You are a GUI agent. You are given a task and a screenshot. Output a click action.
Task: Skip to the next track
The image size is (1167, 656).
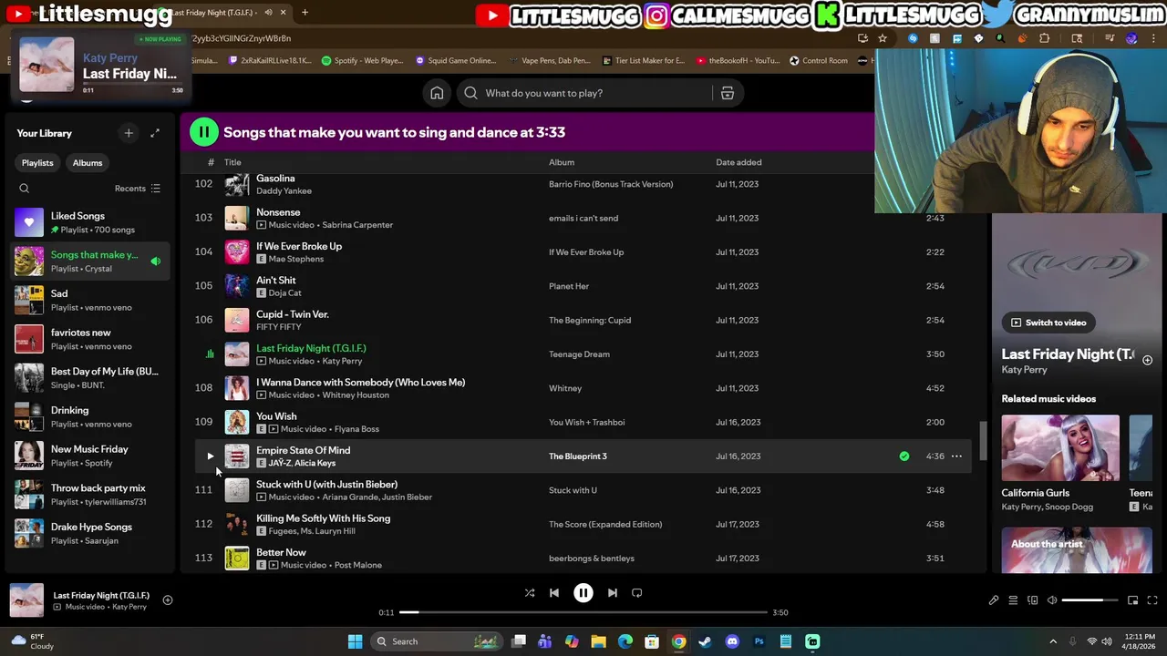tap(613, 593)
